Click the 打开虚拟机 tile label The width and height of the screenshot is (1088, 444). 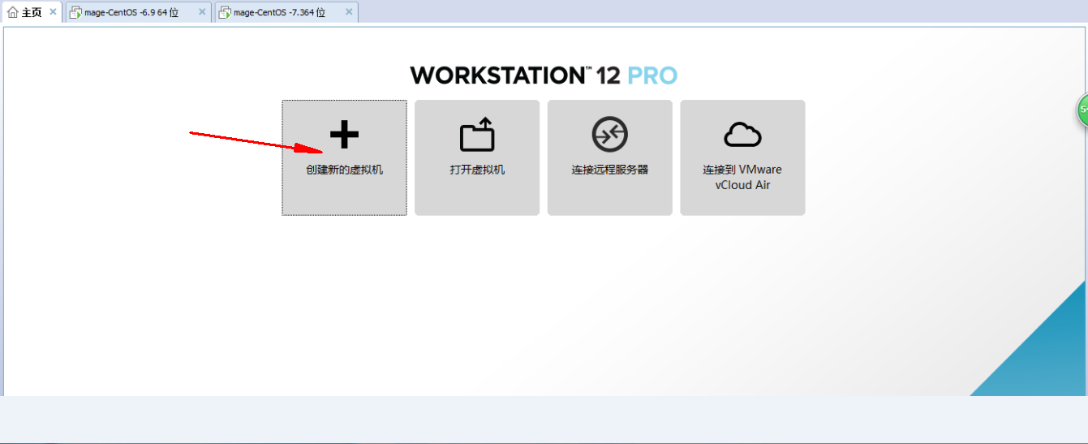coord(477,170)
